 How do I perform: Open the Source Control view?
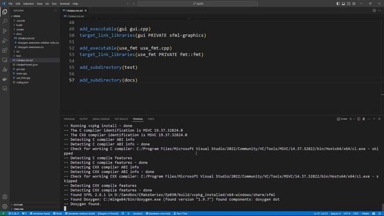pyautogui.click(x=5, y=31)
